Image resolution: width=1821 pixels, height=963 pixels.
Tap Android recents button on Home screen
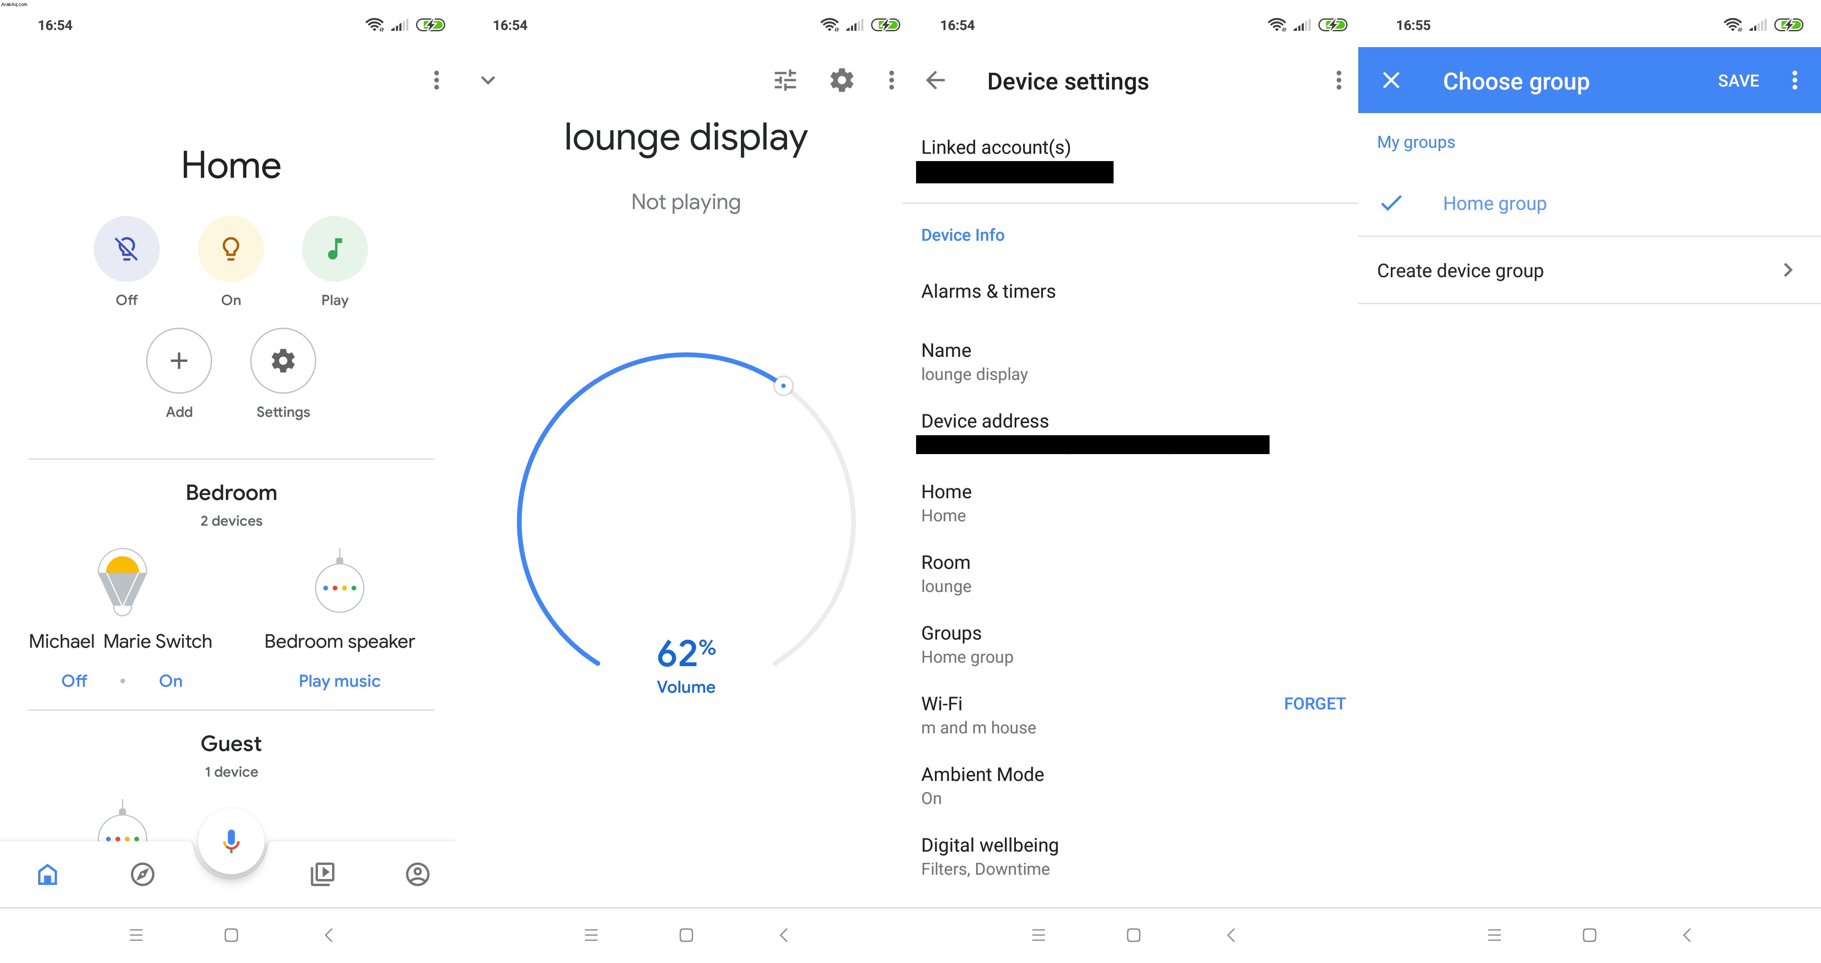tap(136, 936)
